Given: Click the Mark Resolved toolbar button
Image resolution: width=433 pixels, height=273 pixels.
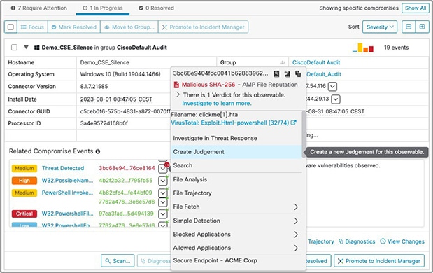Looking at the screenshot, I should 74,27.
